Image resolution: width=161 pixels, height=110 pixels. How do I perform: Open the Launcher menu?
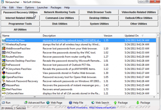(x=43, y=8)
